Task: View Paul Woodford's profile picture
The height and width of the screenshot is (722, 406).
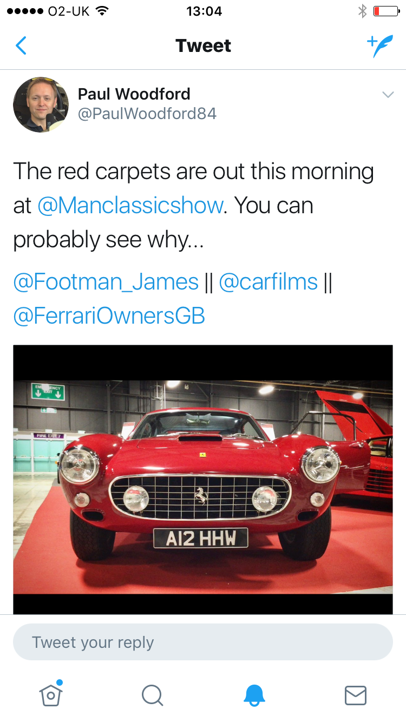Action: 41,105
